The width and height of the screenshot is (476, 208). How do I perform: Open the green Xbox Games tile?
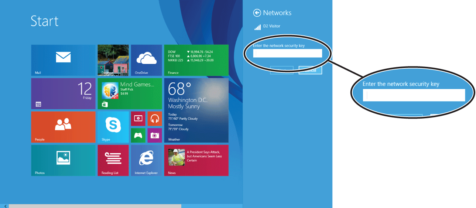(x=138, y=135)
